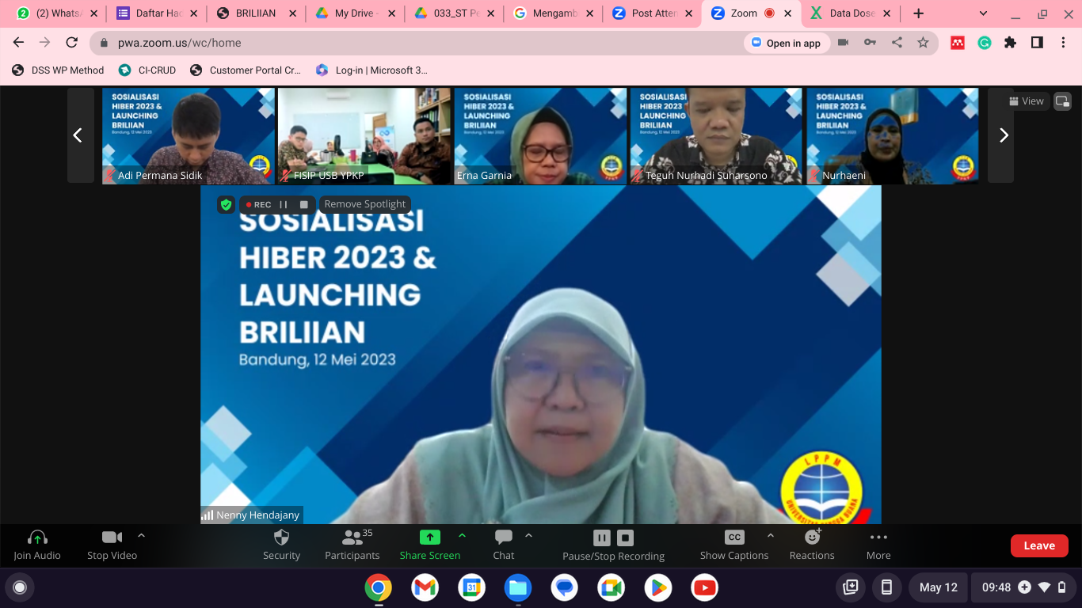Screen dimensions: 1082x608
Task: Open the Log-in Microsoft bookmark
Action: tap(371, 70)
